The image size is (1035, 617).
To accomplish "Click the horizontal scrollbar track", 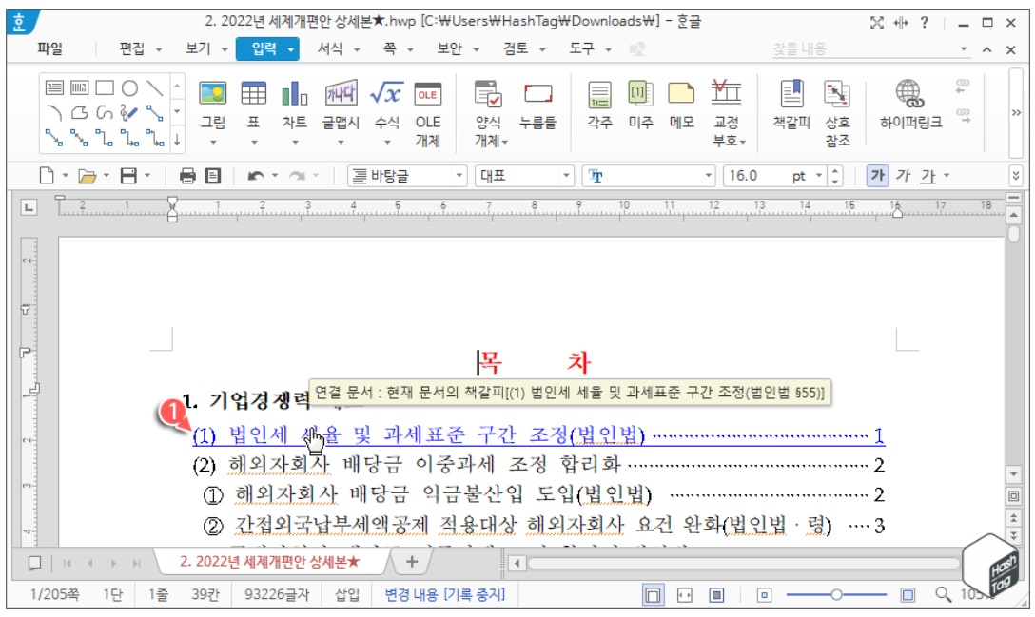I will tap(743, 564).
